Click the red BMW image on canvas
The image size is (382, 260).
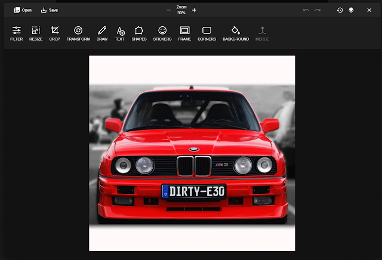[x=192, y=153]
